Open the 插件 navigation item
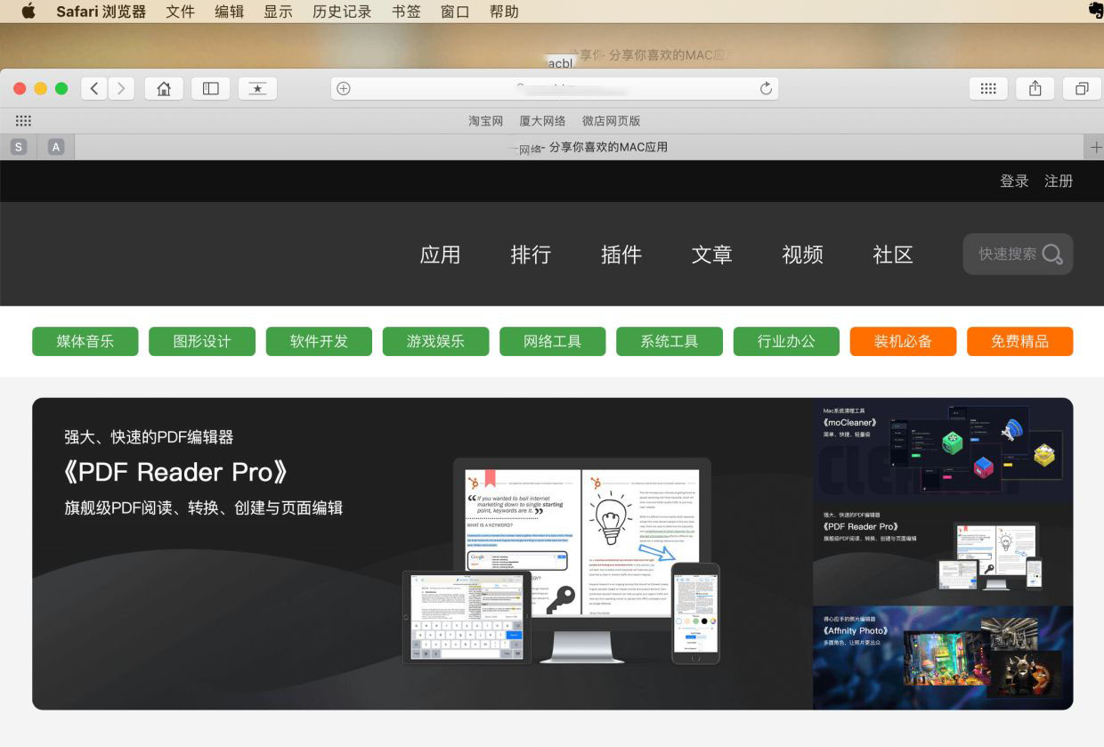Viewport: 1104px width, 747px height. pyautogui.click(x=621, y=255)
